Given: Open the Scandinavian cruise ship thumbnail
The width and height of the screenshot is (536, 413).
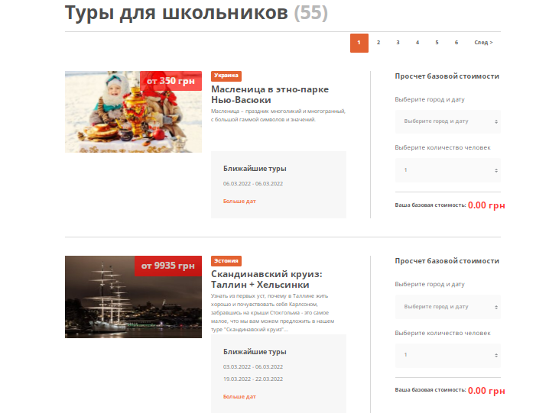Looking at the screenshot, I should click(133, 297).
